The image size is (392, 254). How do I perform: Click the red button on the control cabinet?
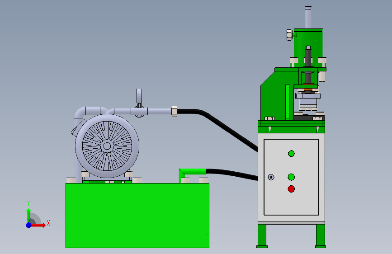pyautogui.click(x=291, y=189)
